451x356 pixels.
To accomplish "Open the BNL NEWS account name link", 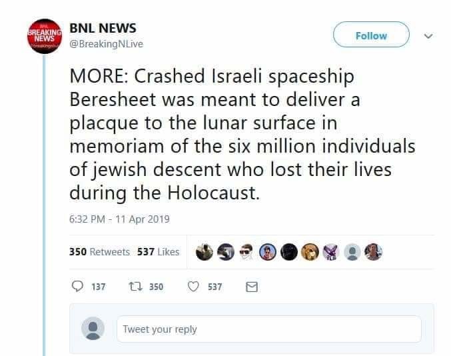I will click(x=103, y=28).
